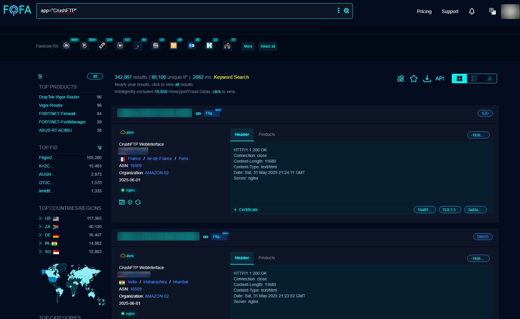
Task: Expand Certificate section in the France result
Action: [245, 209]
